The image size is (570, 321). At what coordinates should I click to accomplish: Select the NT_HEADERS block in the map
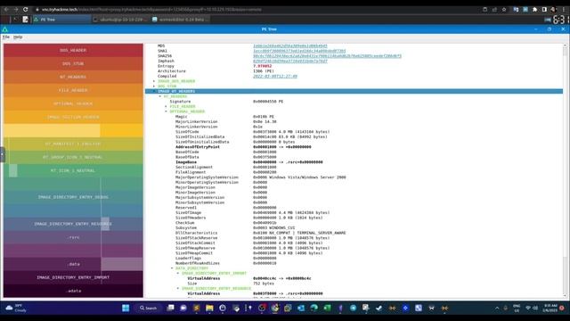[x=73, y=78]
